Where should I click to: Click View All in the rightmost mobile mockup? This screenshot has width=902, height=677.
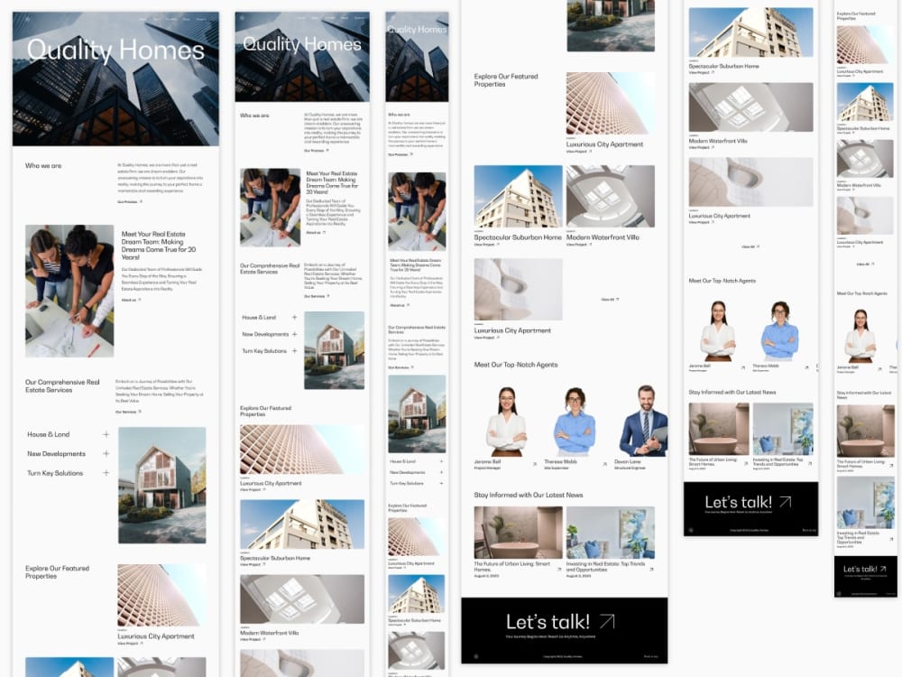click(x=865, y=264)
